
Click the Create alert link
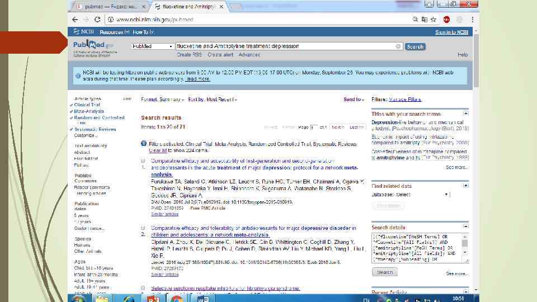coord(220,55)
